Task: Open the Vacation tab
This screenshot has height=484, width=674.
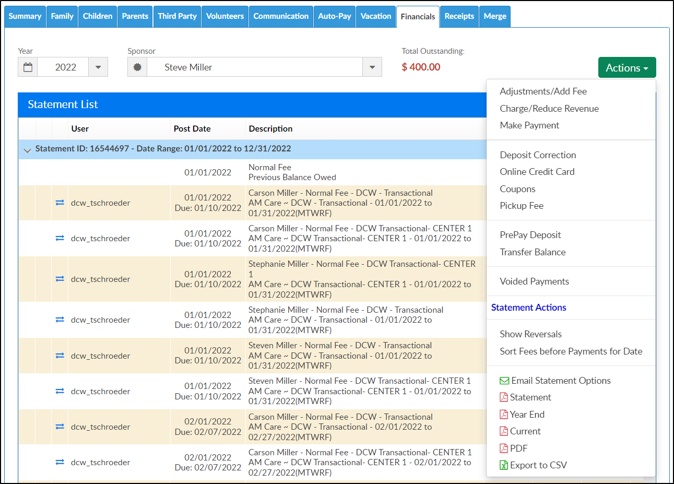Action: pyautogui.click(x=376, y=16)
